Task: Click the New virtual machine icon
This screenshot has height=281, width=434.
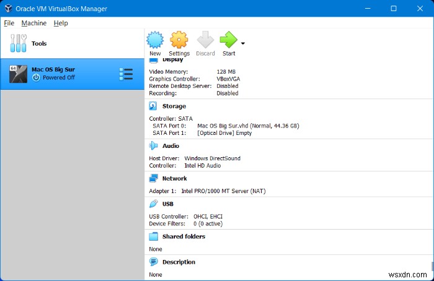Action: (x=155, y=40)
